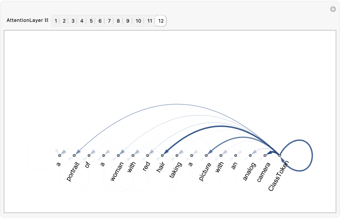Switch to attention layer 11
340x219 pixels.
150,21
